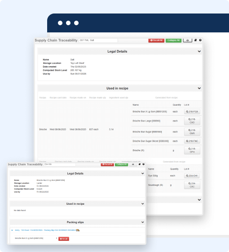Click the print icon in the Brioche Bun window
Viewport: 229px width, 252px height.
click(133, 164)
